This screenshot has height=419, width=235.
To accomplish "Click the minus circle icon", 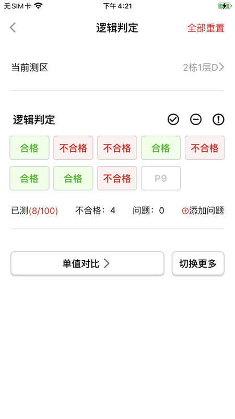I will 196,119.
